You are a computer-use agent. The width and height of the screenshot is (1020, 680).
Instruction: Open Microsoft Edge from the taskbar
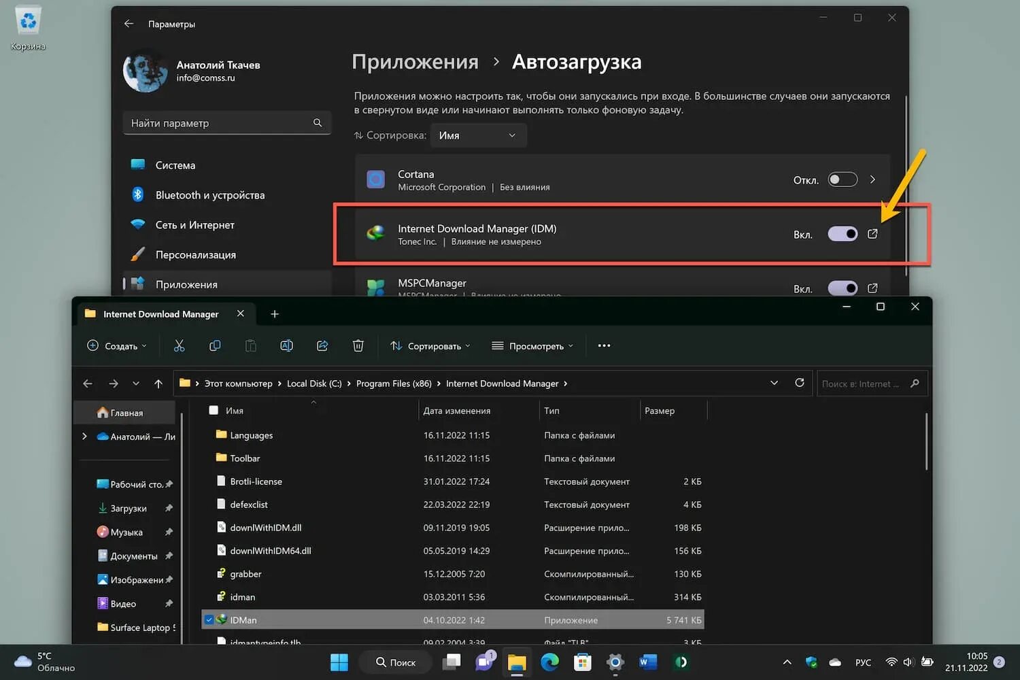click(549, 662)
